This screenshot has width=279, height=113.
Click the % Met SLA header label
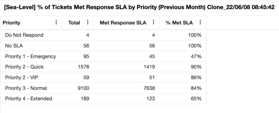(179, 23)
